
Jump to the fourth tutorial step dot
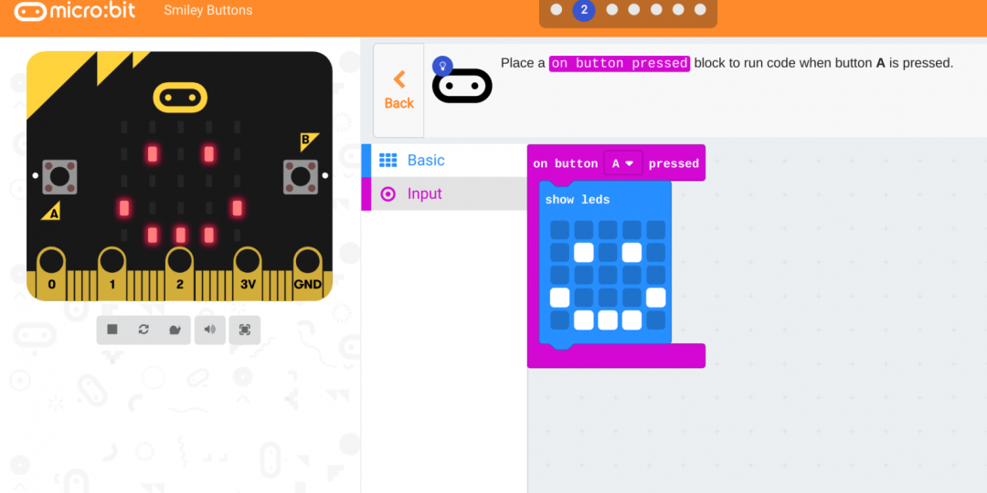[634, 9]
